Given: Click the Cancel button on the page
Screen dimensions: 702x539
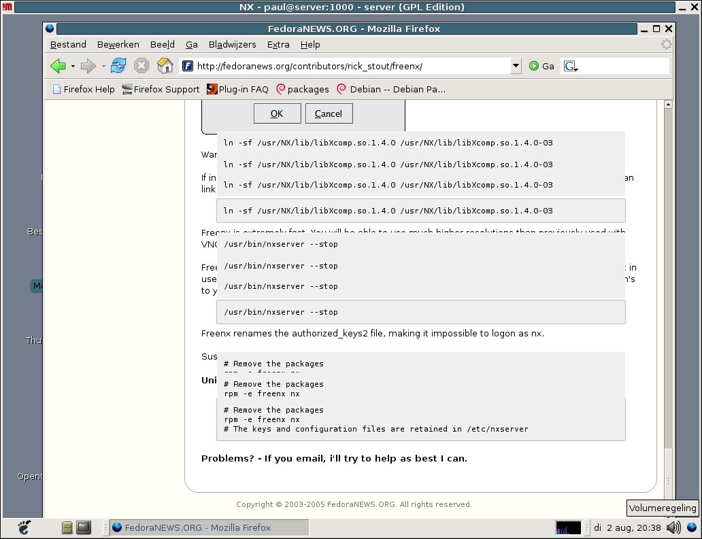Looking at the screenshot, I should pos(329,114).
